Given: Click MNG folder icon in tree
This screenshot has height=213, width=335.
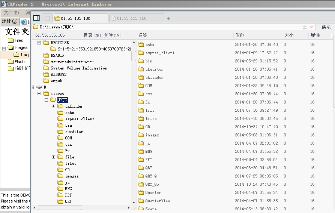Looking at the screenshot, I should click(60, 189).
